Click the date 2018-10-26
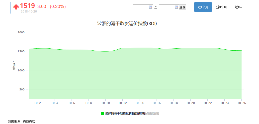Screen dimensions: 259x124 (29, 11)
